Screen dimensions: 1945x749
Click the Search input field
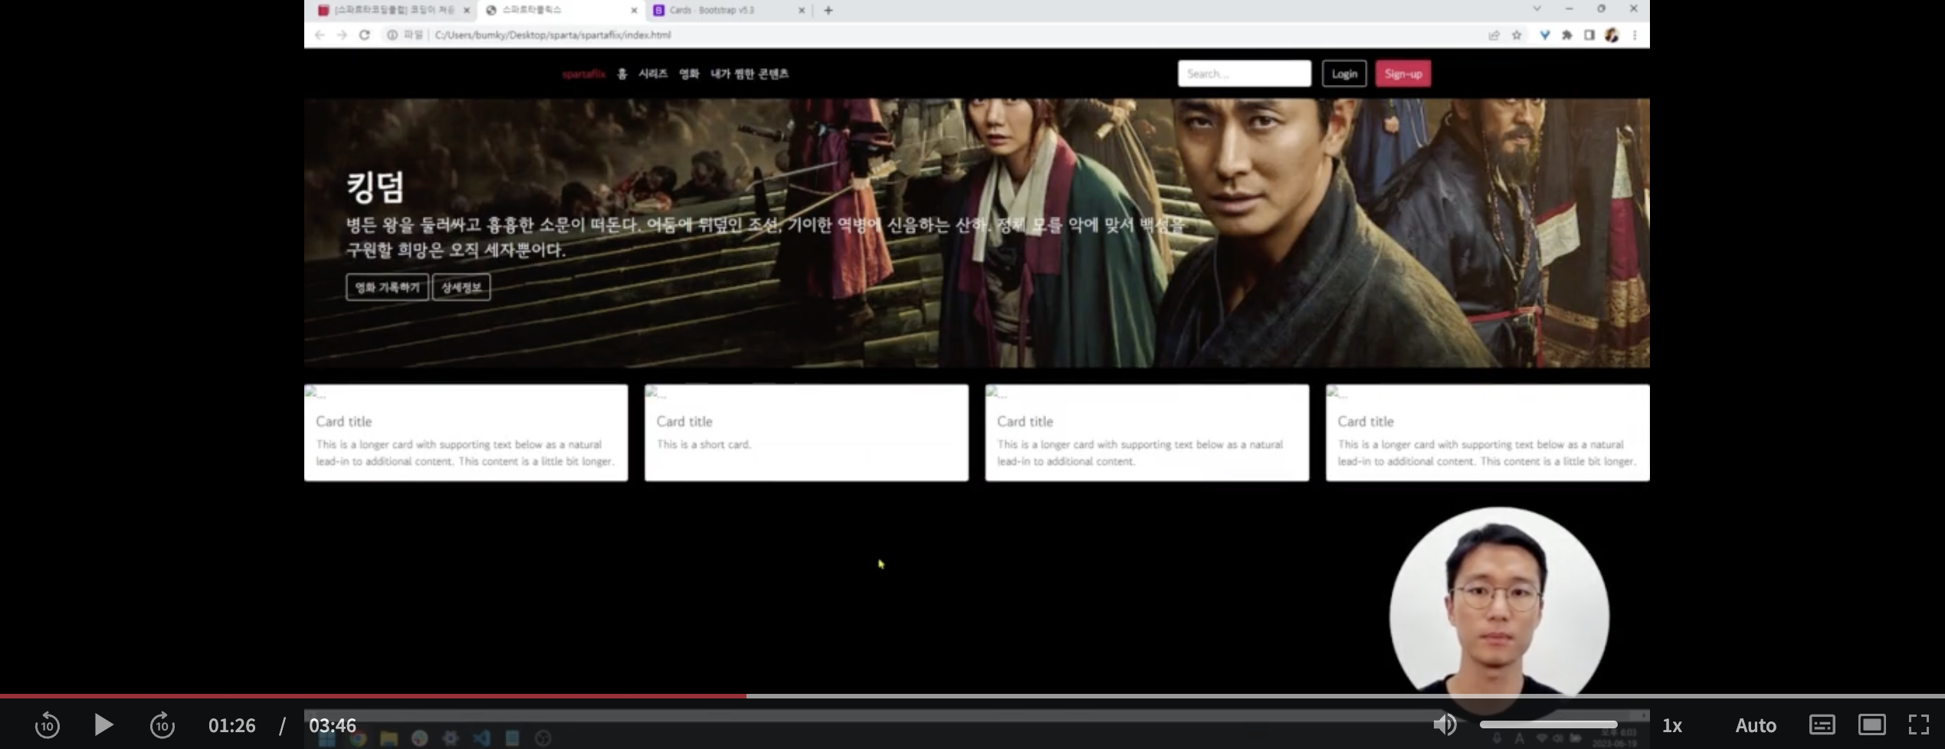coord(1245,74)
